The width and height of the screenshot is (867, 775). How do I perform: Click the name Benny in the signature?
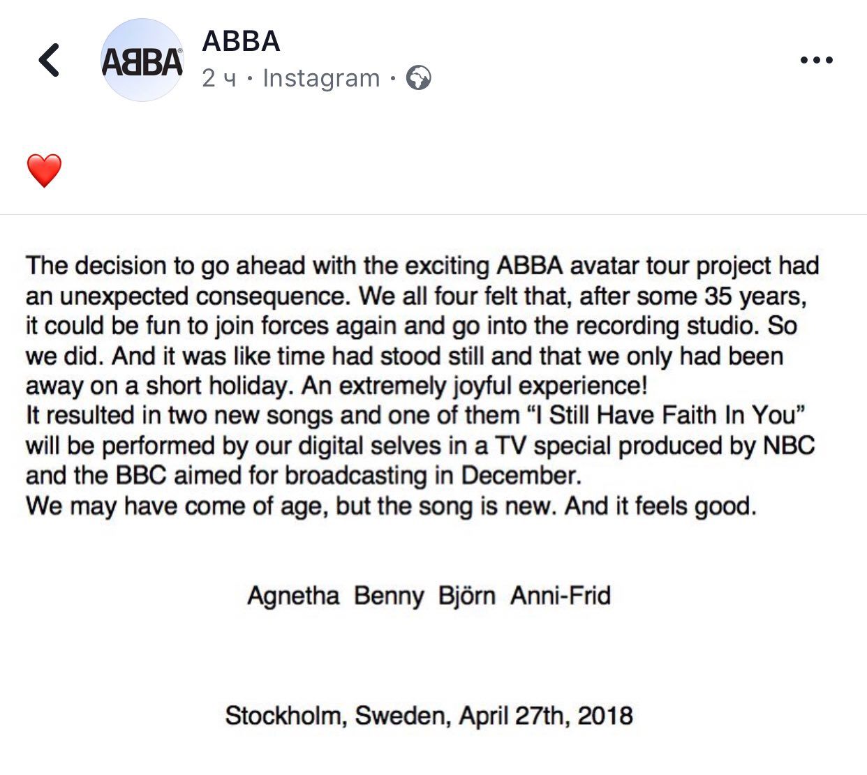click(x=389, y=596)
